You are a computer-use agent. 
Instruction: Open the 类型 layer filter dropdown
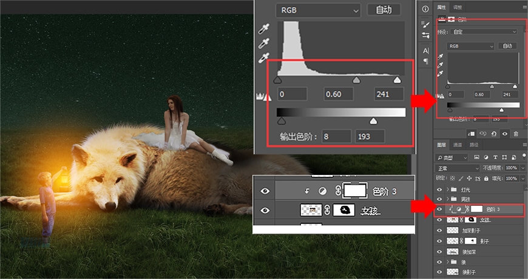451,157
